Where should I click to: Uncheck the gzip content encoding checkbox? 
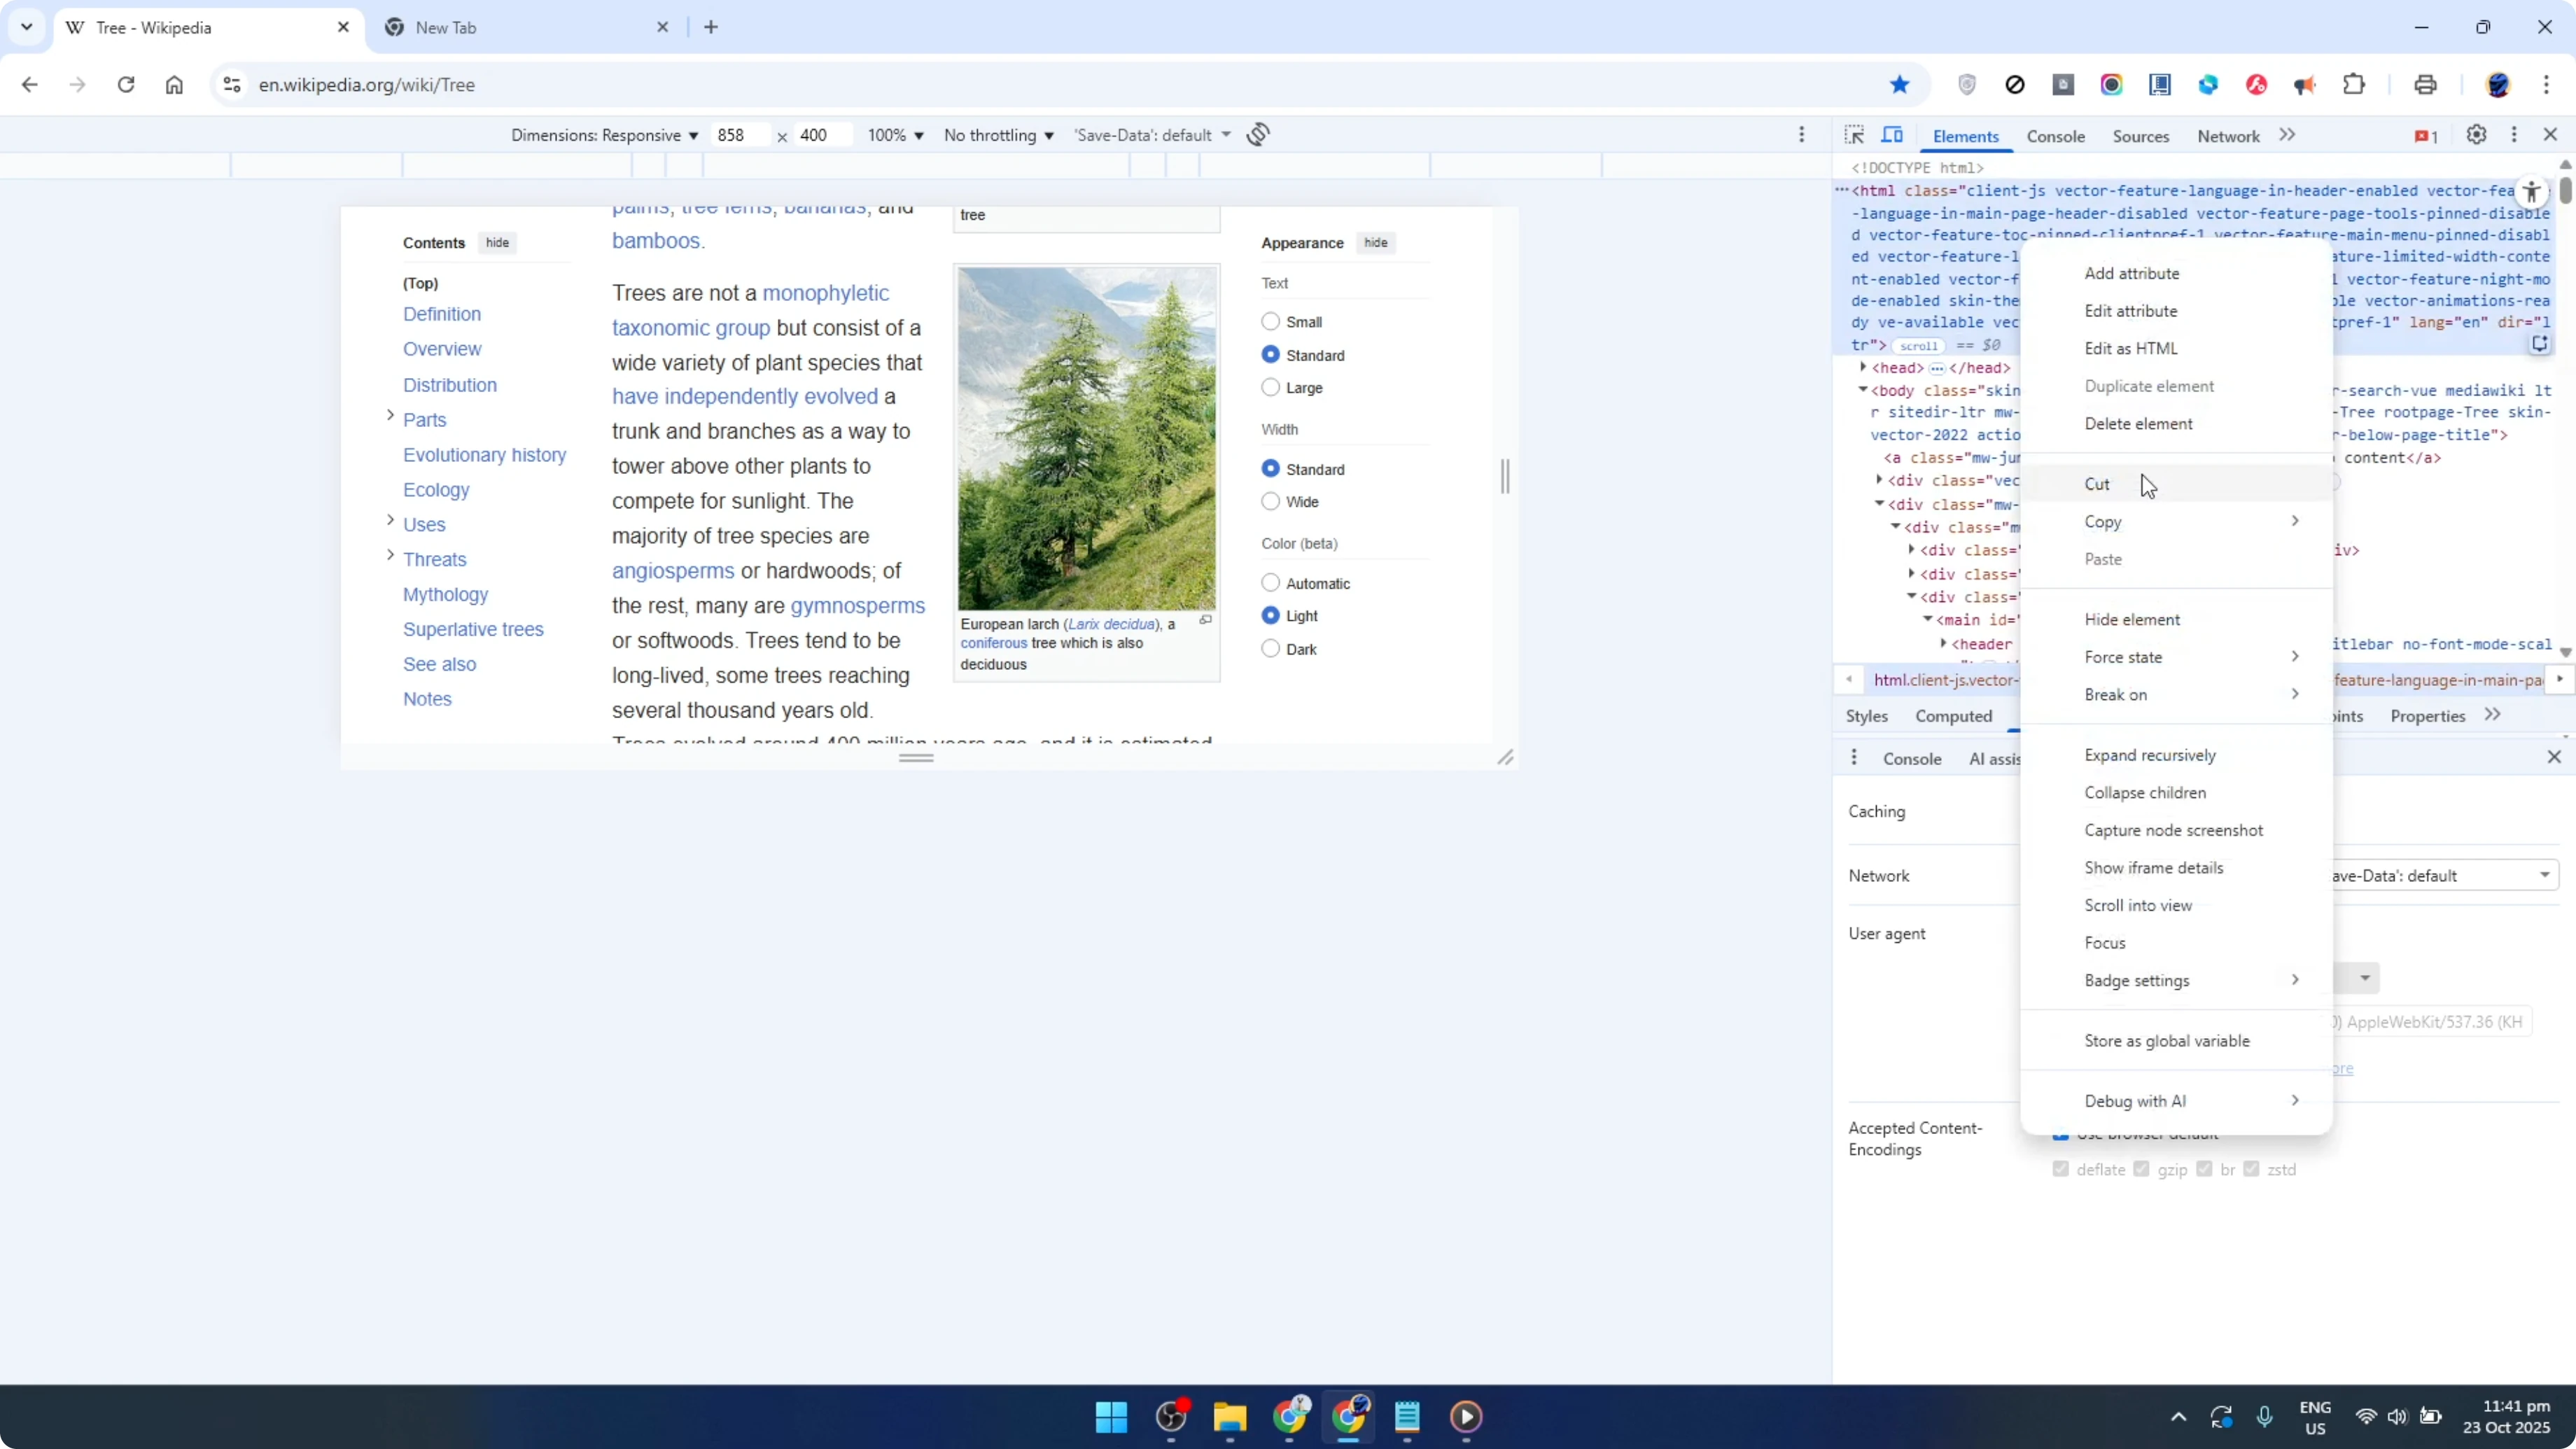point(2141,1168)
